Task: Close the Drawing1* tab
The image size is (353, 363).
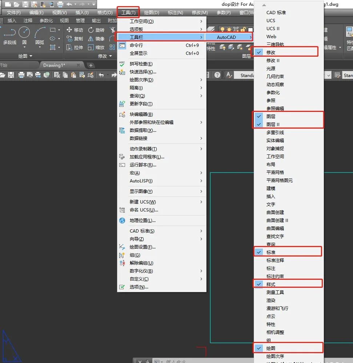Action: (78, 65)
